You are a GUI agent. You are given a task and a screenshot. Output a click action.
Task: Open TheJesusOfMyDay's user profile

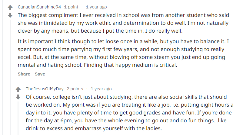[45, 89]
